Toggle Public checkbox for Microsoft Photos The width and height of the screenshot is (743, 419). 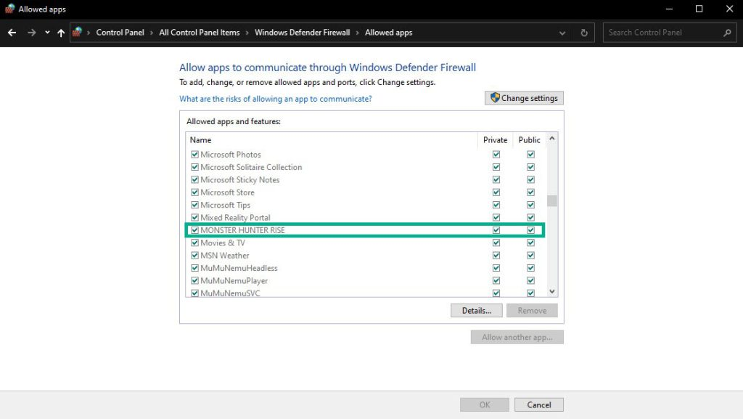[x=530, y=155]
